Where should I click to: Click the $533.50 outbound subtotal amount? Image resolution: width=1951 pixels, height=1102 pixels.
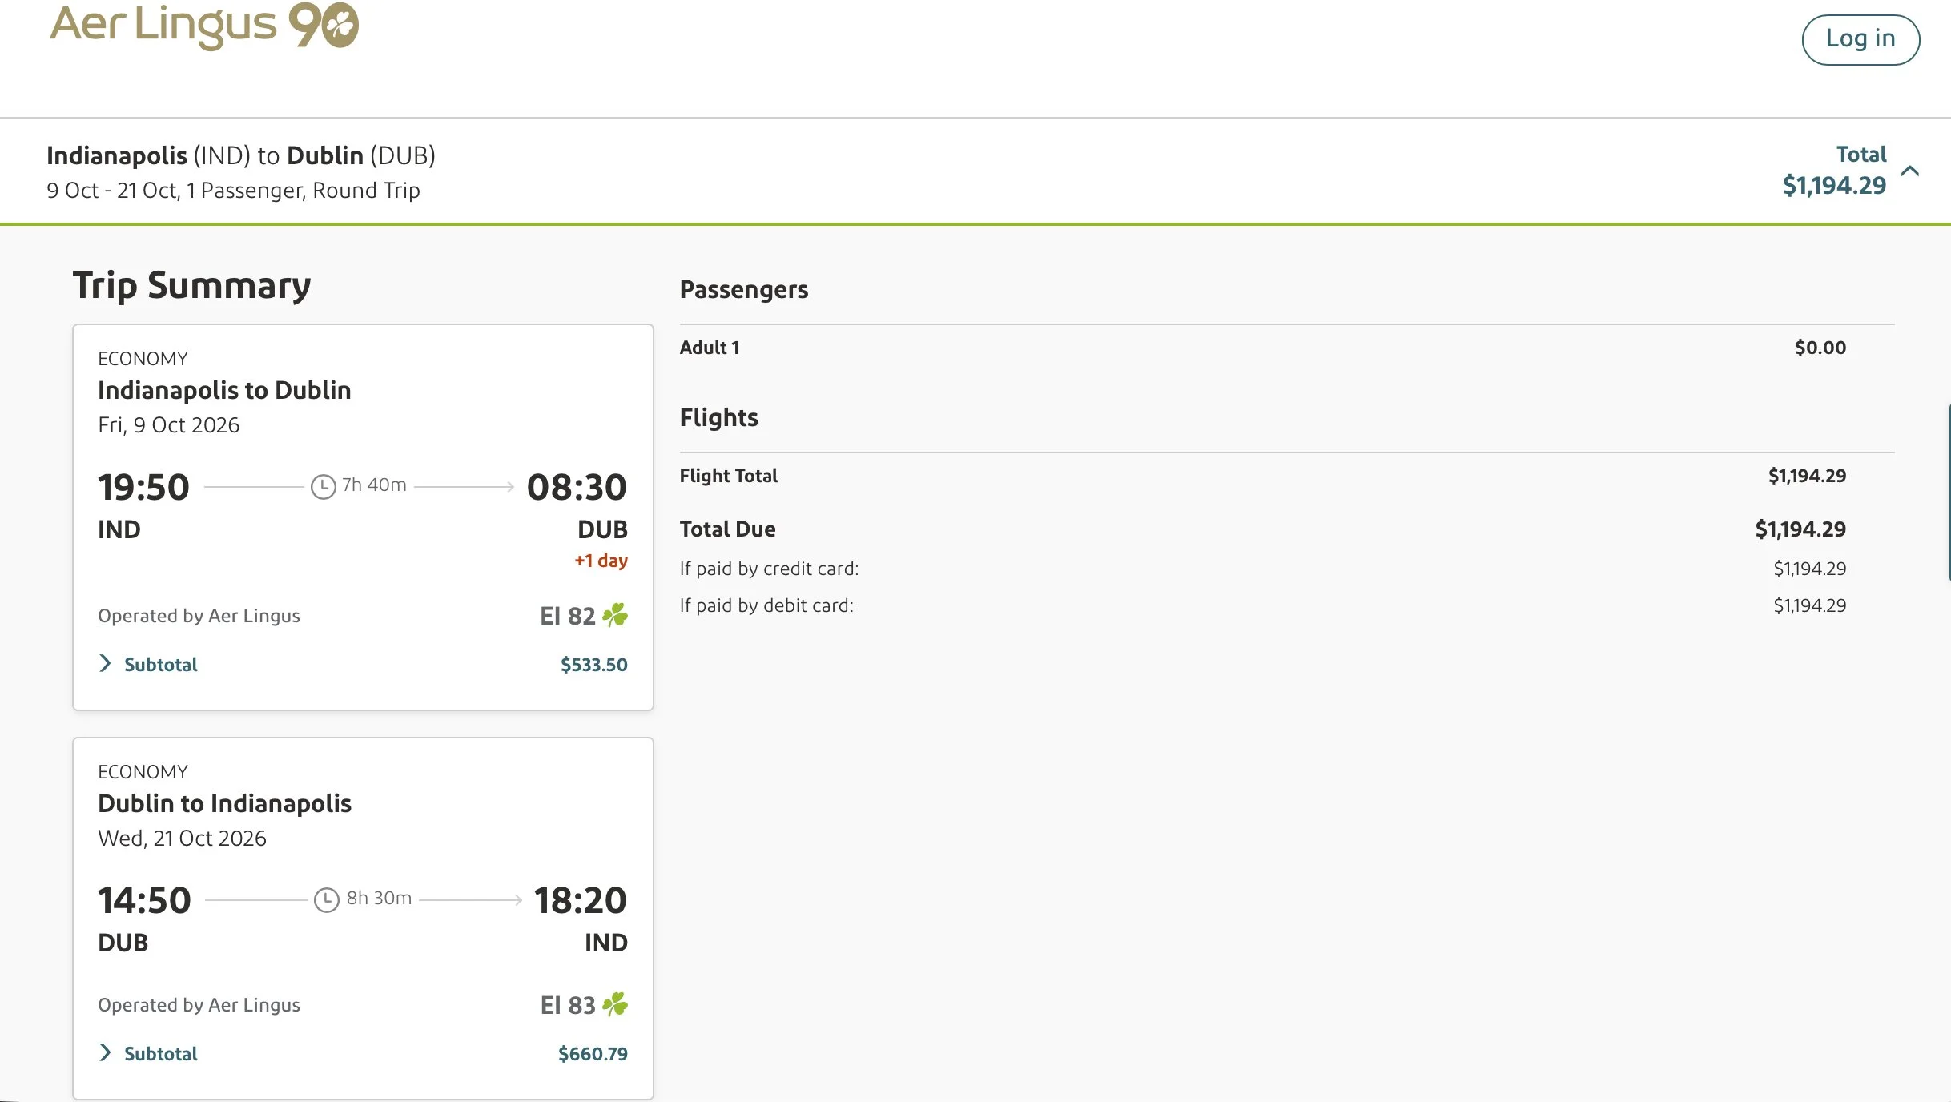pos(593,665)
